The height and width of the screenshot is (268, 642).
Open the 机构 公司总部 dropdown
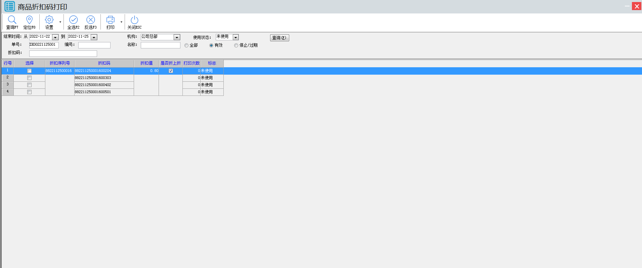point(177,37)
